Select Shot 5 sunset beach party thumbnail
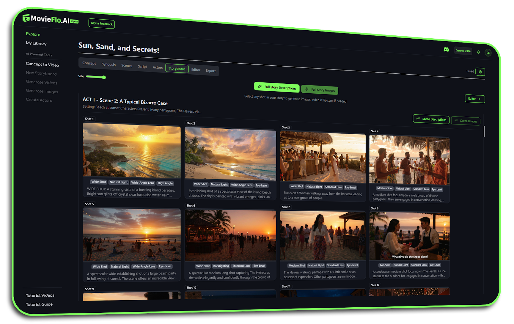Viewport: 514px width, 324px height. coord(132,235)
